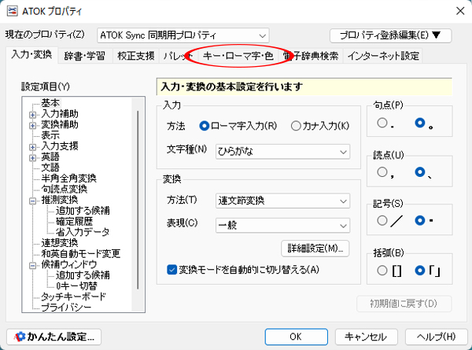Open the インターネット設定 tab

point(383,56)
